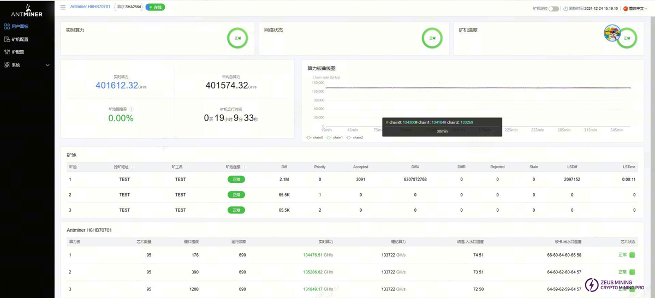Click pool 2 正常 status badge
The image size is (655, 298).
click(x=236, y=194)
